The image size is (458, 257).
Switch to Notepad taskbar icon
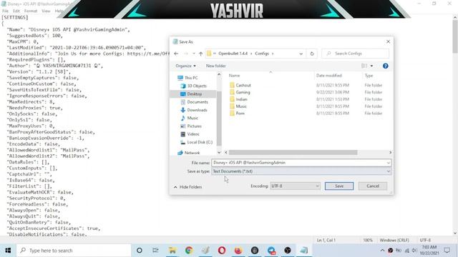pyautogui.click(x=303, y=251)
